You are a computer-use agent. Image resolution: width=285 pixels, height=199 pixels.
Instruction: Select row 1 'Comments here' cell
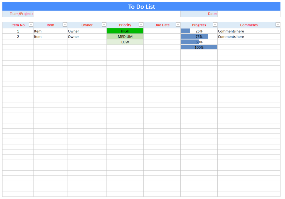tap(249, 31)
